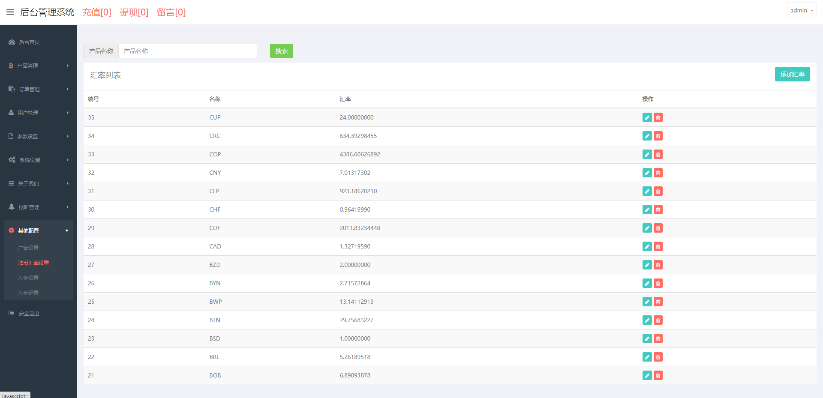The height and width of the screenshot is (398, 823).
Task: Focus the 产品名称 search input field
Action: (187, 51)
